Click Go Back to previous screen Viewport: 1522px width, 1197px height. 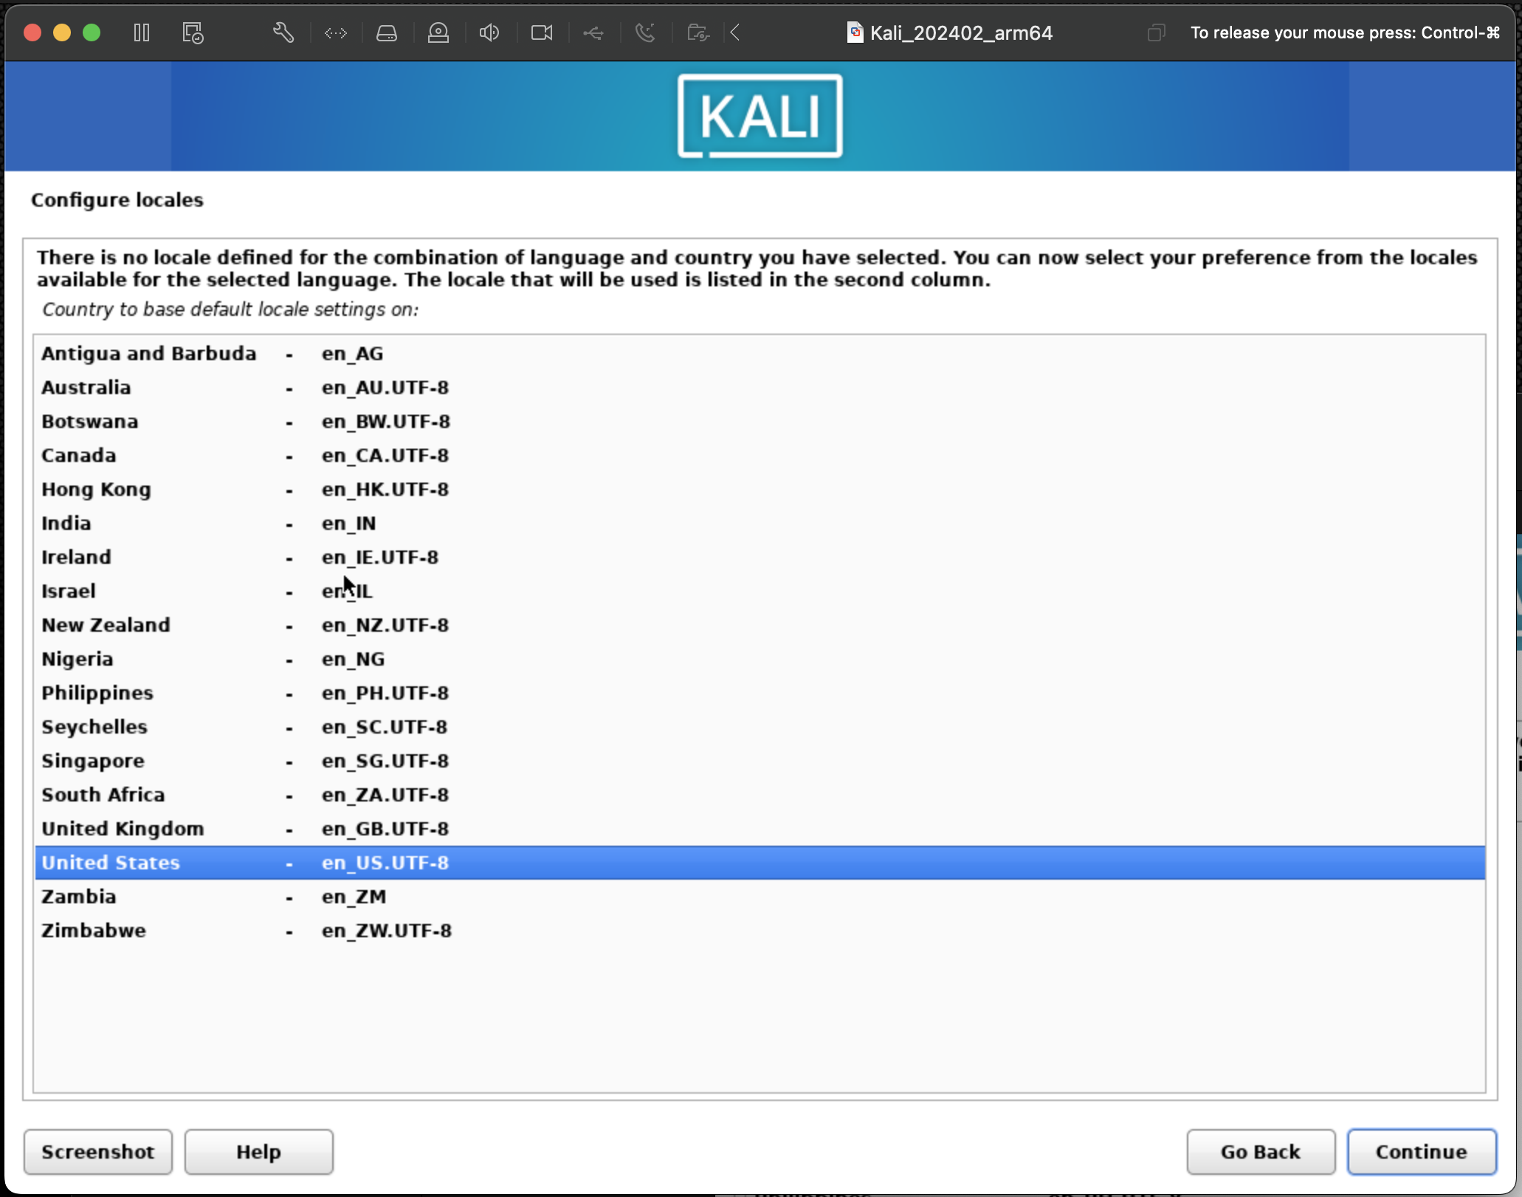1260,1151
